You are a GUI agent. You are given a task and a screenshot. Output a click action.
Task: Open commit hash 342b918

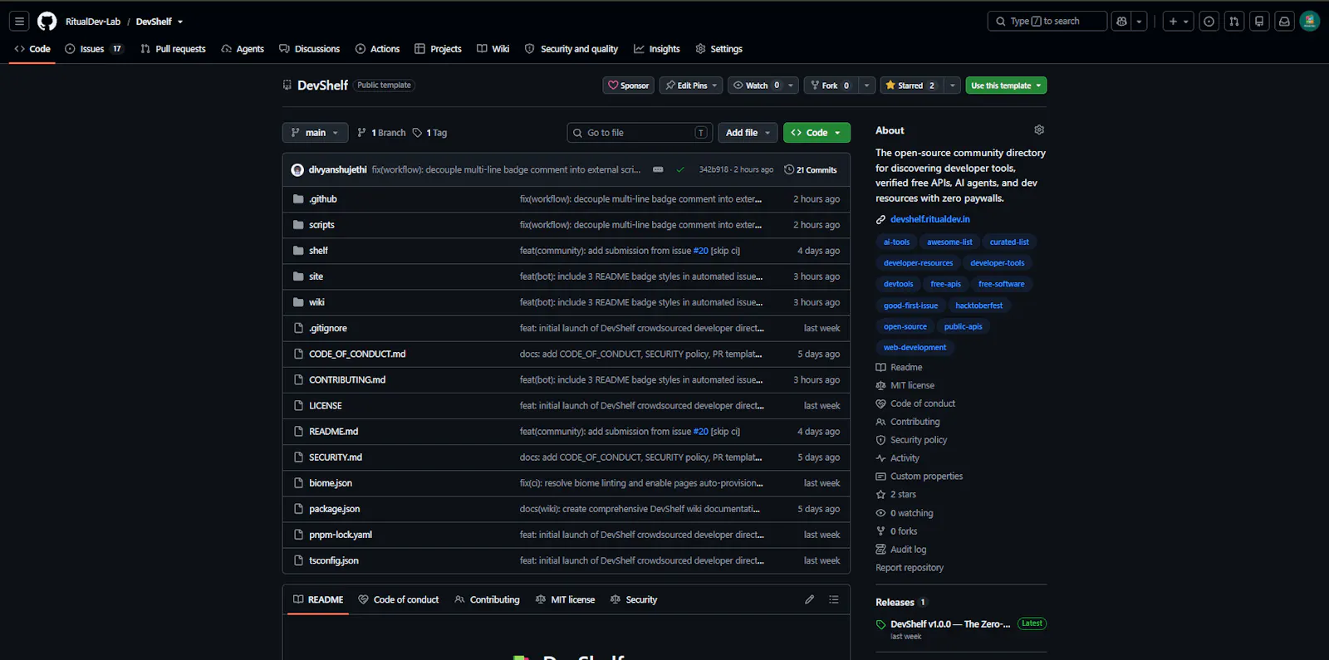(x=714, y=169)
